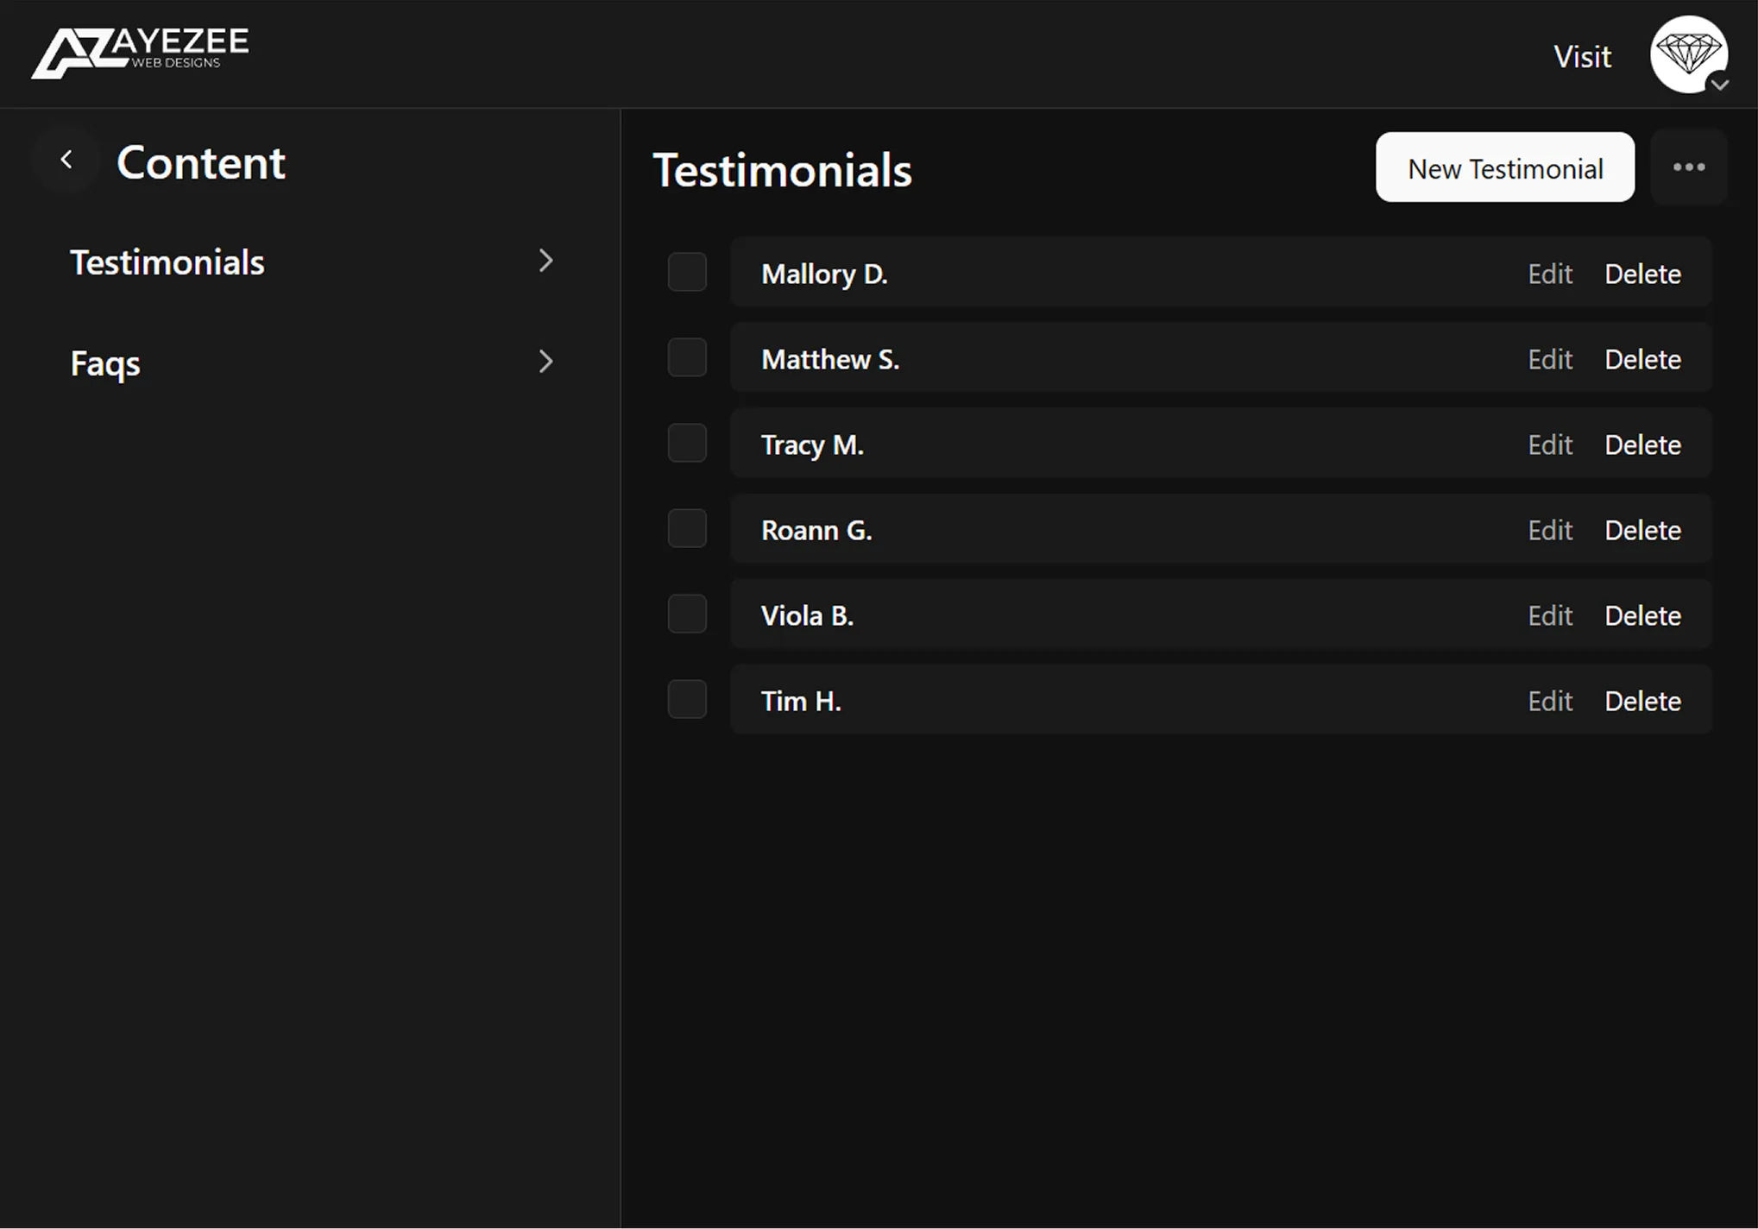Select the Tracy M. checkbox
Screen dimensions: 1758x1229
[687, 444]
